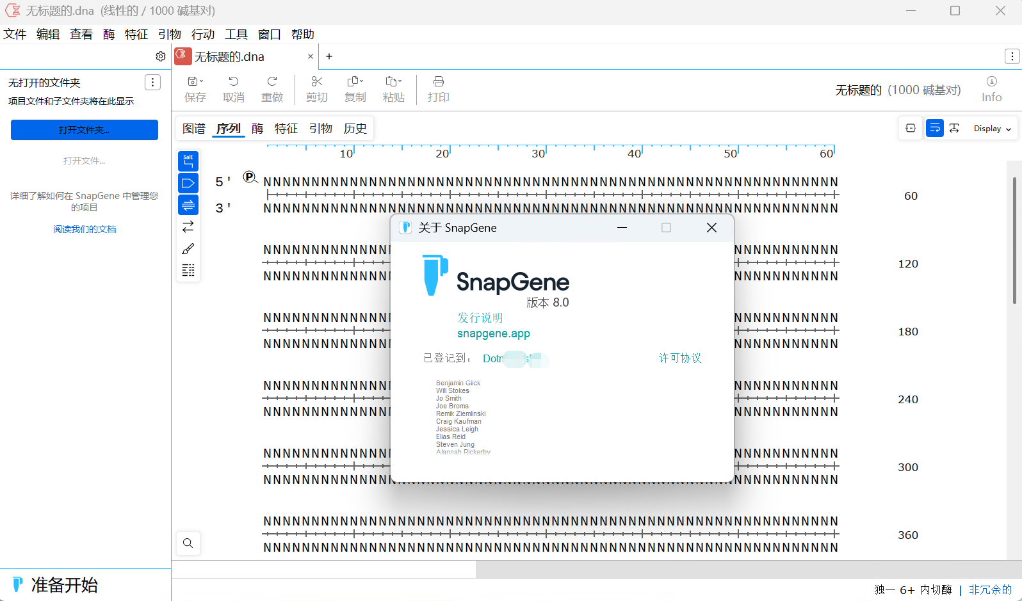
Task: Click the vertical scrollbar in sequence view
Action: [1014, 240]
